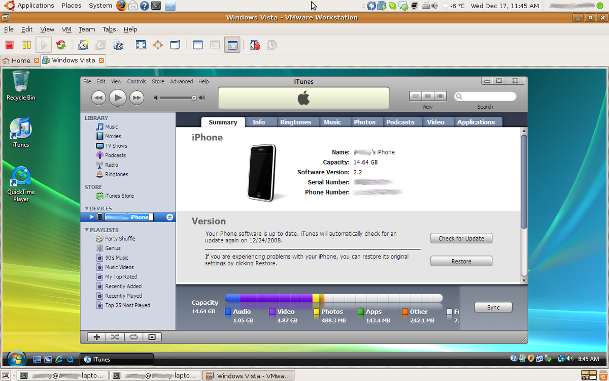Show artwork viewer button in iTunes
The height and width of the screenshot is (381, 609).
[152, 337]
